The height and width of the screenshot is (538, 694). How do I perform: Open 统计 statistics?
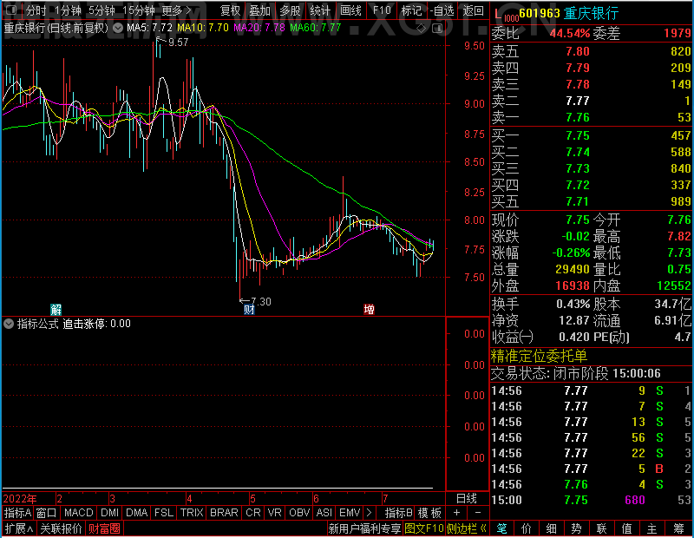pos(320,10)
